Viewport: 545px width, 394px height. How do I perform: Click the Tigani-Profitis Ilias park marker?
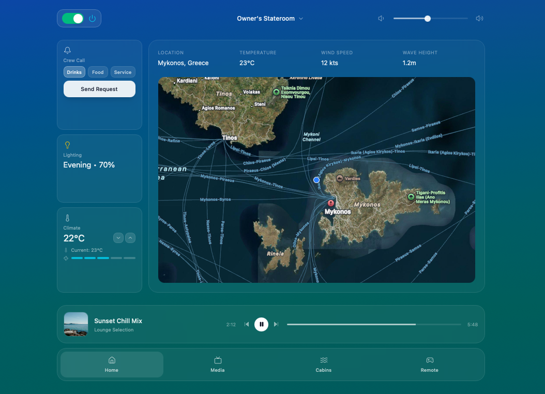click(x=411, y=197)
